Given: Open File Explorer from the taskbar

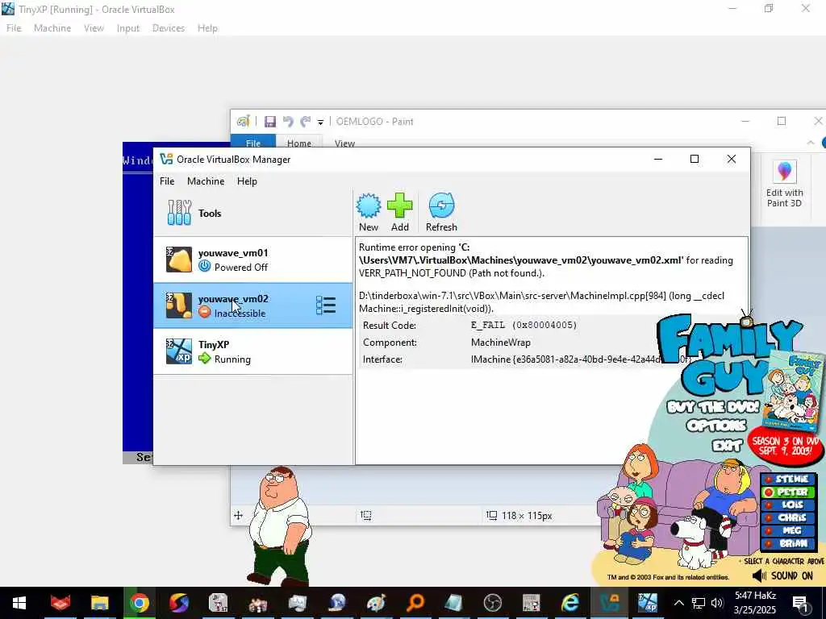Looking at the screenshot, I should click(x=99, y=603).
